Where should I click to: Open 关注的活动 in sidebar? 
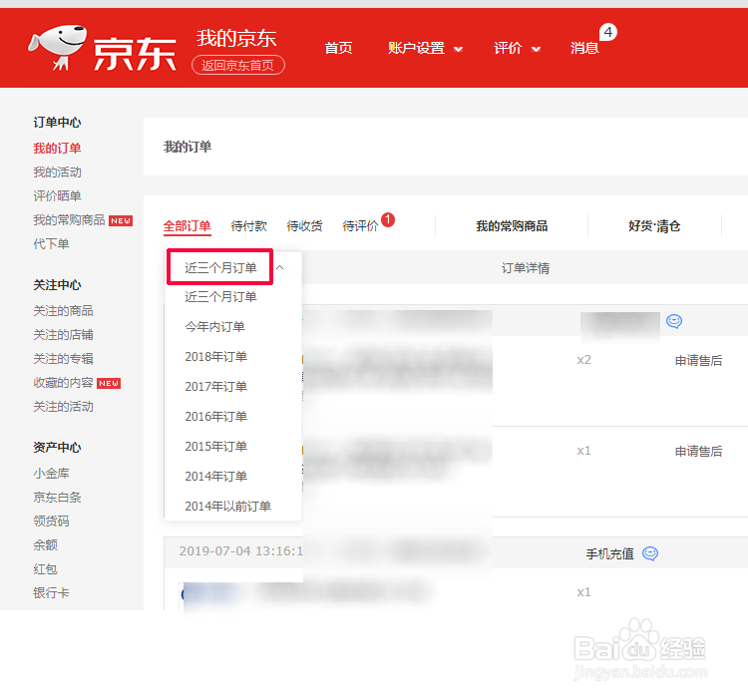coord(63,407)
